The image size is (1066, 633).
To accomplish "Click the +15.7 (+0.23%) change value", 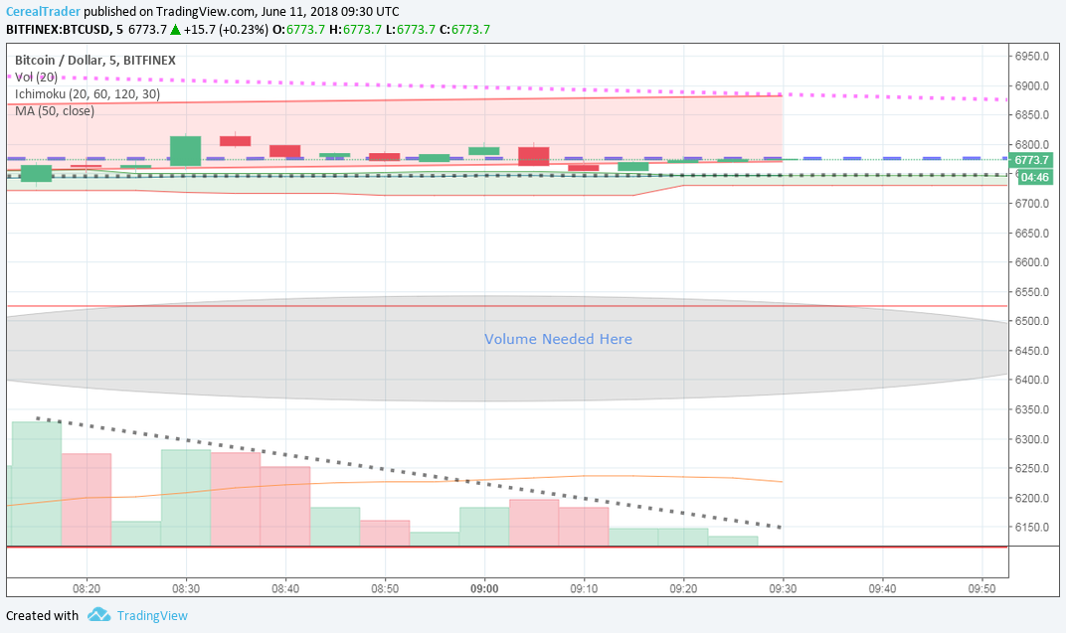I will click(226, 29).
